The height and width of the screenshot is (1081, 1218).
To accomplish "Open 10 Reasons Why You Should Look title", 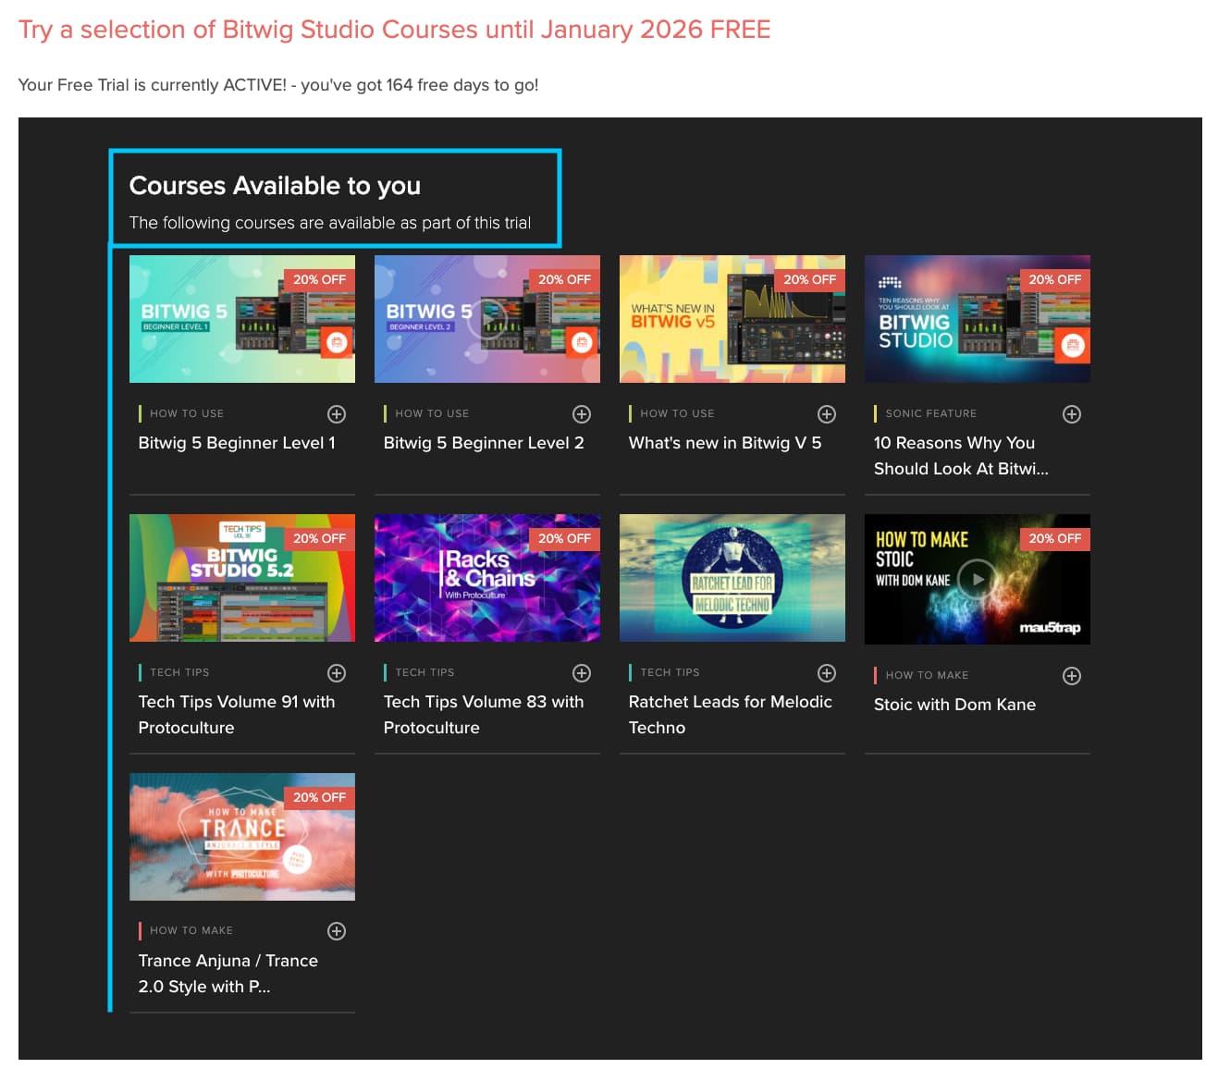I will tap(961, 456).
